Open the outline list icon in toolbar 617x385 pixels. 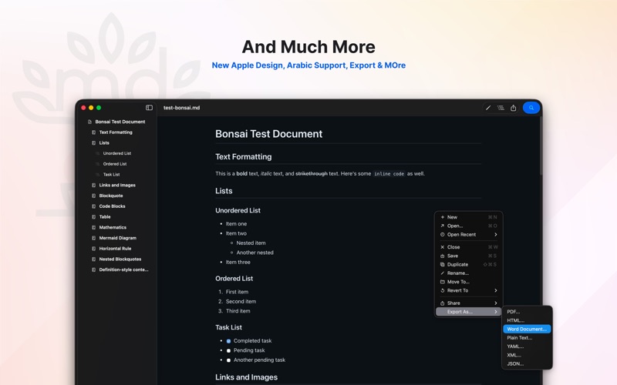(501, 108)
